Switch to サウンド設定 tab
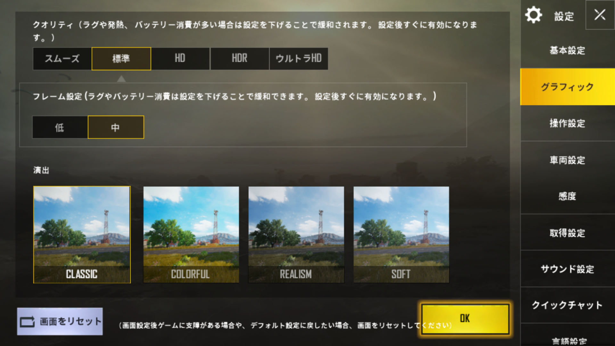 [x=568, y=269]
